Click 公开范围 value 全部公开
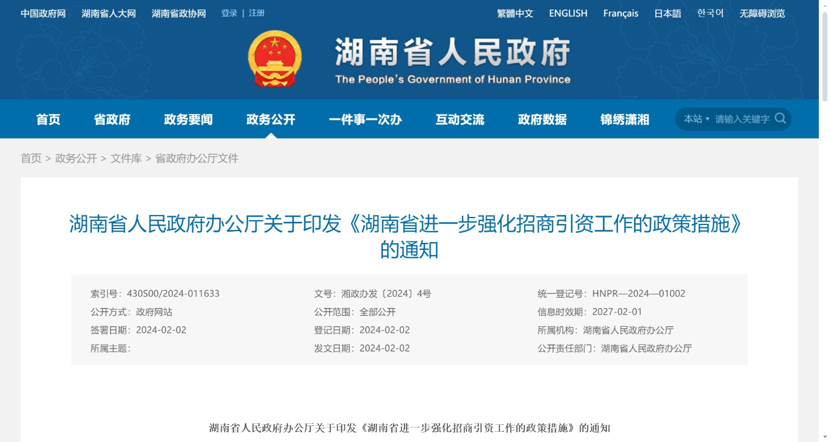Screen dimensions: 831x442 378,312
